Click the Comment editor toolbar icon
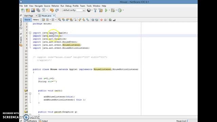 110,20
